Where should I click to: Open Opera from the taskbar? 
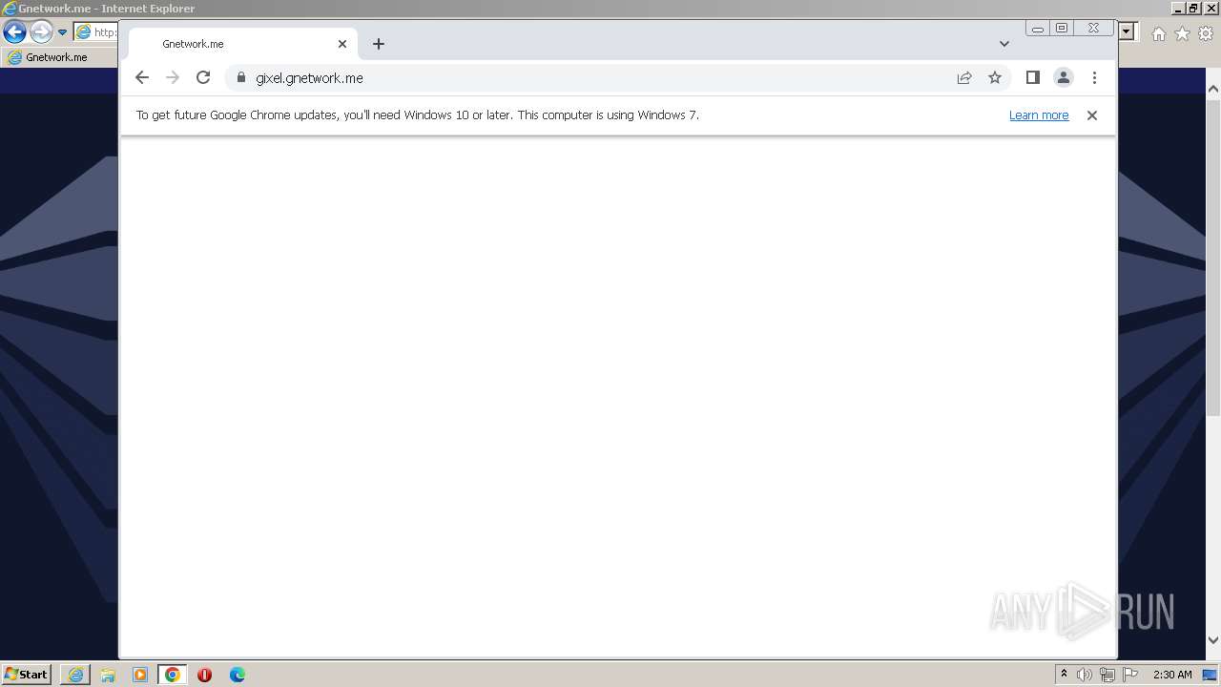click(x=205, y=675)
